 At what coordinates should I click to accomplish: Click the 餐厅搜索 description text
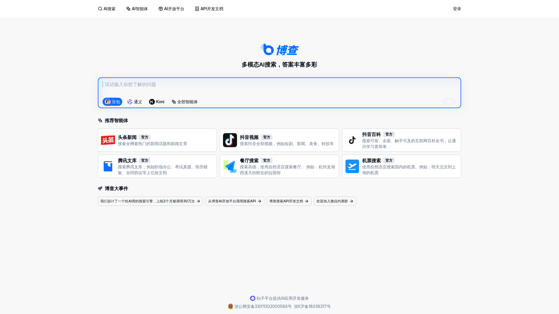(287, 170)
